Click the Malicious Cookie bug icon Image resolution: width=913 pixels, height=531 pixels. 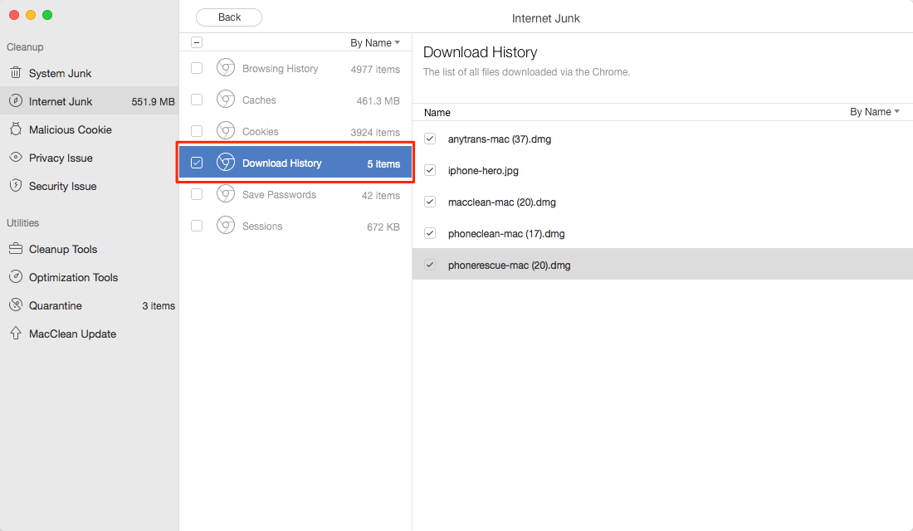(16, 129)
